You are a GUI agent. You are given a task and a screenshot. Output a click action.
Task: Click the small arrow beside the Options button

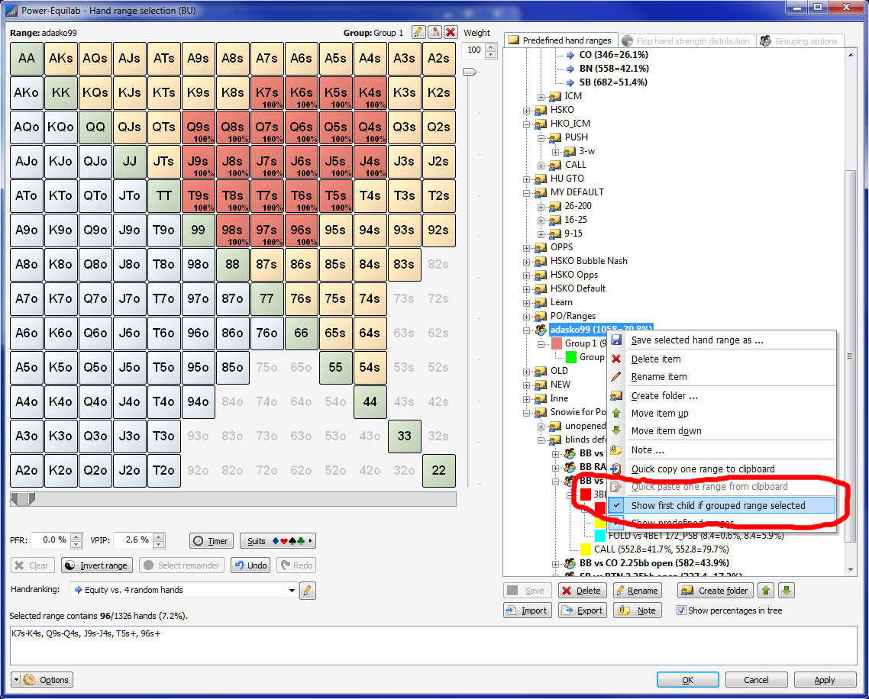coord(16,680)
